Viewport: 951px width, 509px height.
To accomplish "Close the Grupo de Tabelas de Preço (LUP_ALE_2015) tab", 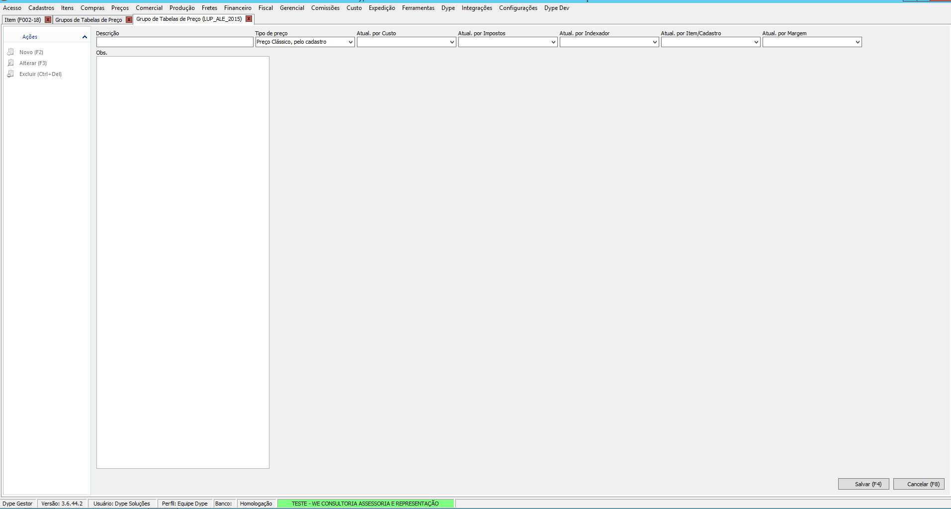I will tap(249, 19).
